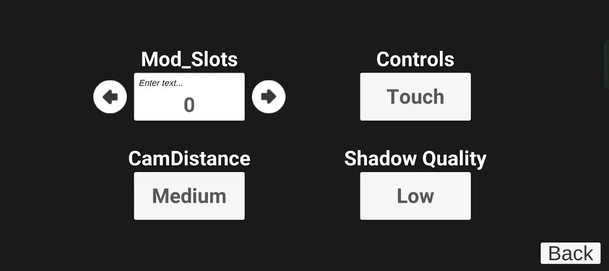Change control scheme from Touch
The image size is (609, 271).
(415, 97)
